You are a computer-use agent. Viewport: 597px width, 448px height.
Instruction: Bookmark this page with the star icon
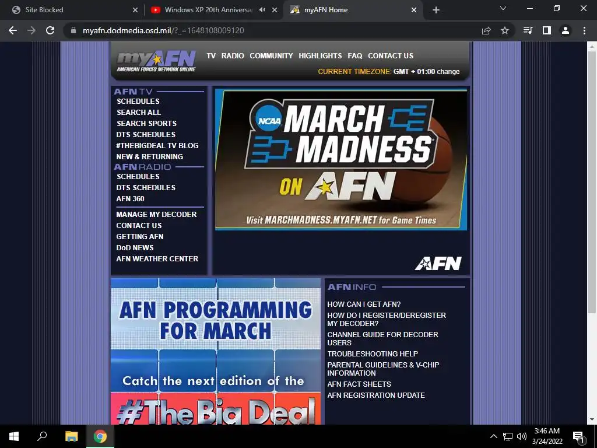505,30
